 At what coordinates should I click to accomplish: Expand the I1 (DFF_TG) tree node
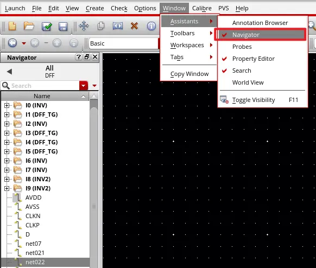pos(7,114)
